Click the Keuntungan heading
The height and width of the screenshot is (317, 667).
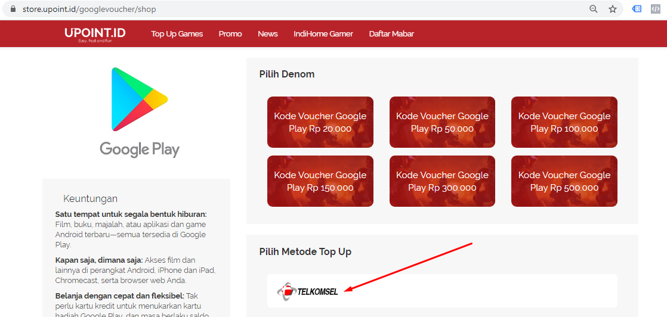[x=90, y=199]
